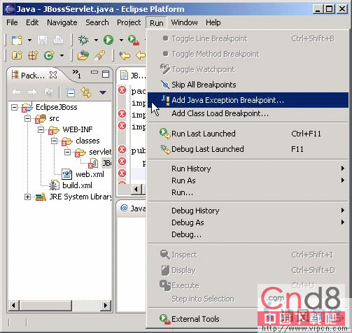This screenshot has height=333, width=352.
Task: Click Collapse All in Package Explorer
Action: [71, 93]
